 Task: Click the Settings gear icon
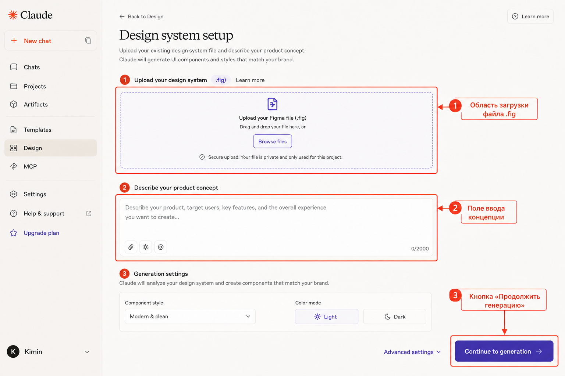14,194
